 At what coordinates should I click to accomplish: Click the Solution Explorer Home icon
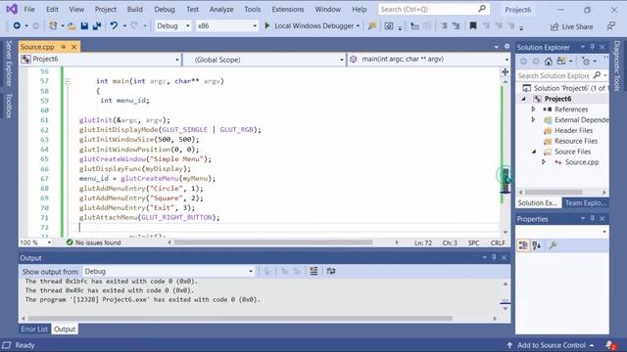click(549, 62)
